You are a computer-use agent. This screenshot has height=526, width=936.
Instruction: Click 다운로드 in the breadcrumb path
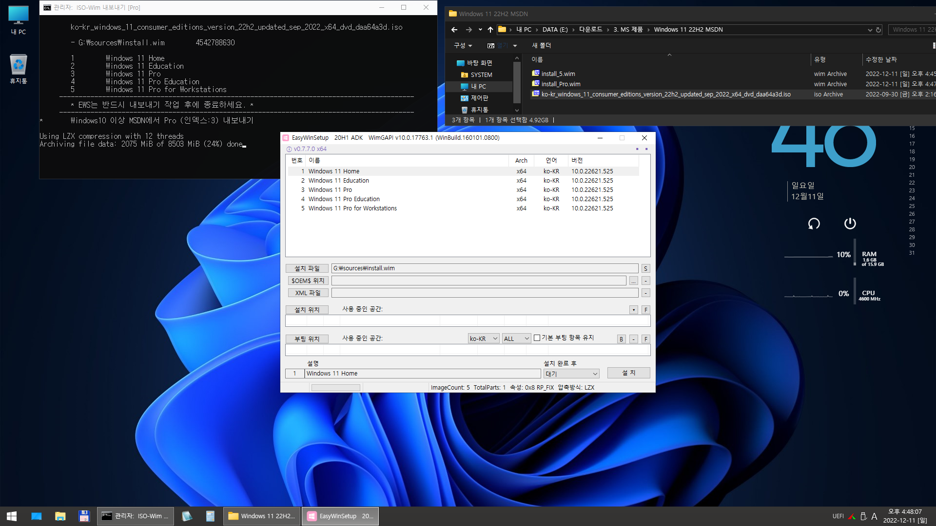(590, 30)
